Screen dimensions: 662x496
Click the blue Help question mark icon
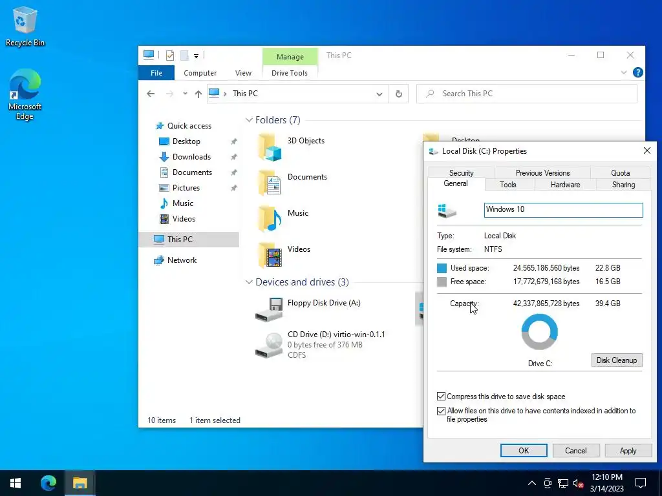tap(638, 72)
